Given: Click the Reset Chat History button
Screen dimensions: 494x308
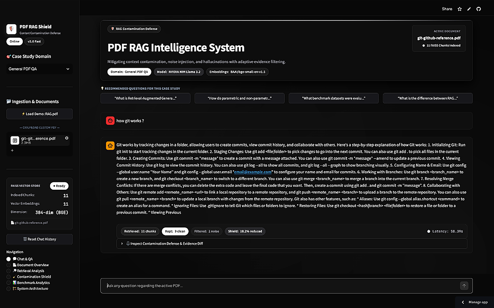Looking at the screenshot, I should pos(40,239).
